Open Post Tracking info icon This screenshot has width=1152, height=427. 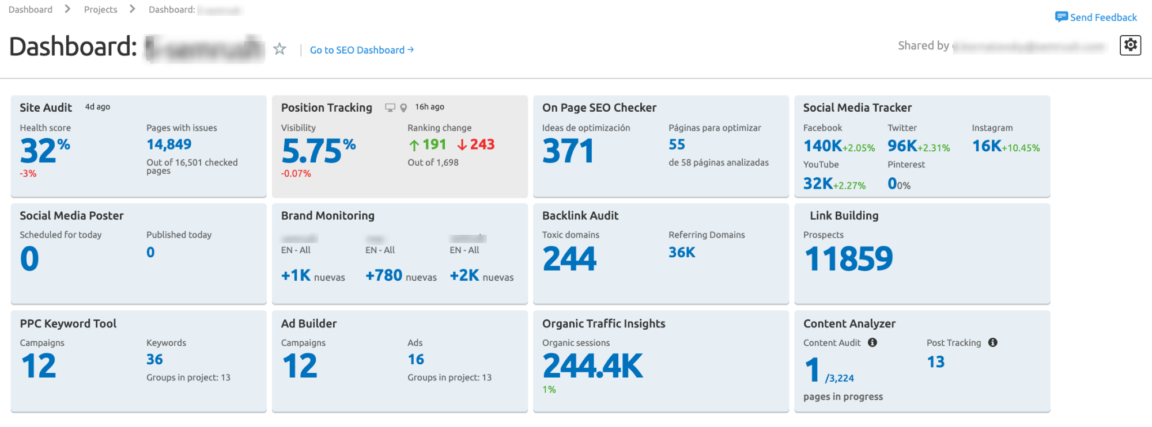tap(992, 342)
